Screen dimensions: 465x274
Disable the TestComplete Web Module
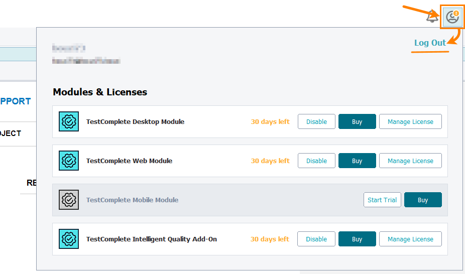tap(316, 161)
